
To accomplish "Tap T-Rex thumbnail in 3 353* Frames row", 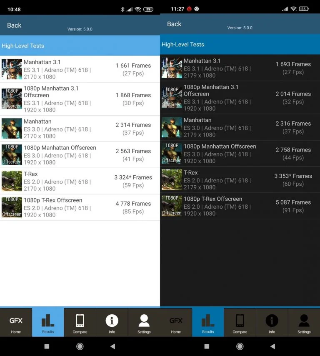I will tap(172, 179).
